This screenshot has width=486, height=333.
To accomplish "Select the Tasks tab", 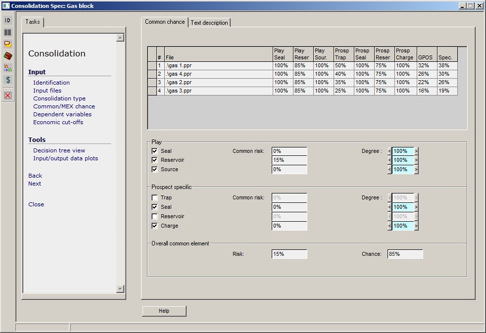I will coord(33,22).
